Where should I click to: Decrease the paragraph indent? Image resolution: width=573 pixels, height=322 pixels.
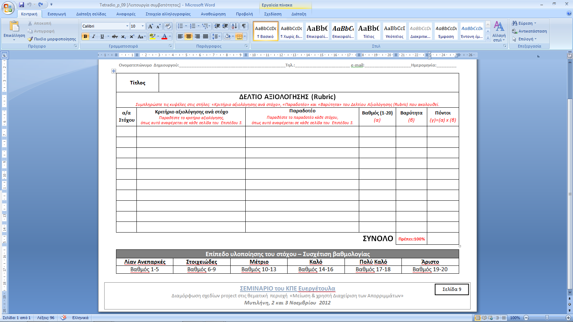coord(217,26)
